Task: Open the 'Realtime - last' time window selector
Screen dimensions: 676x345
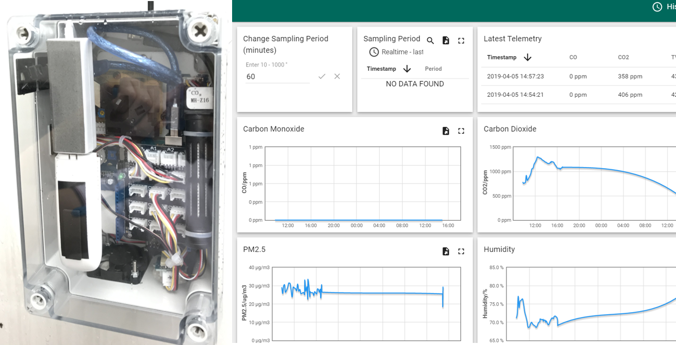Action: [397, 52]
